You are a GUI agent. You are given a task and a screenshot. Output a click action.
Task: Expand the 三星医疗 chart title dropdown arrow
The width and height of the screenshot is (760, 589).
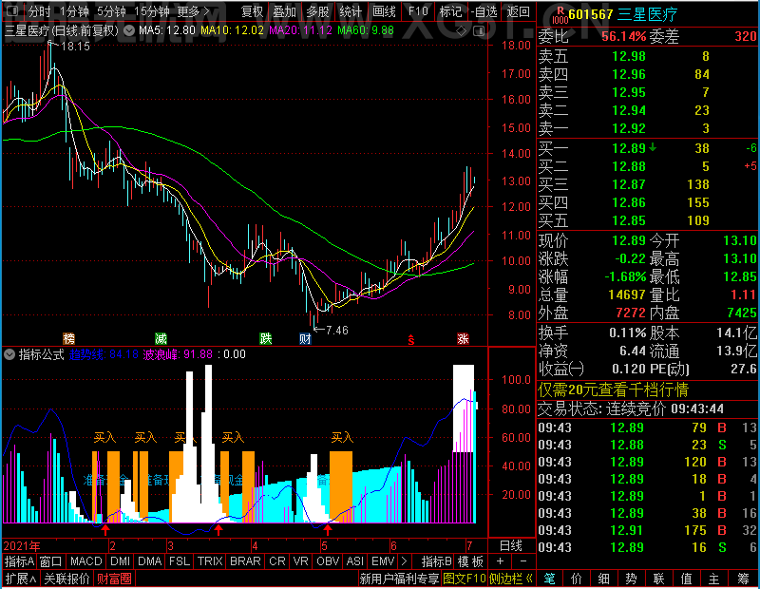pos(129,31)
